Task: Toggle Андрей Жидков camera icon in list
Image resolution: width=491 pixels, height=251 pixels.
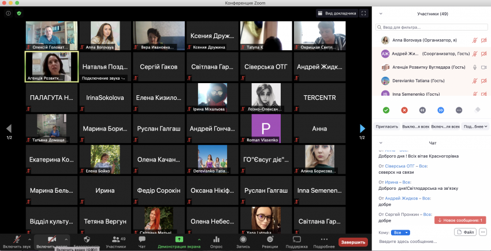Action: tap(484, 54)
